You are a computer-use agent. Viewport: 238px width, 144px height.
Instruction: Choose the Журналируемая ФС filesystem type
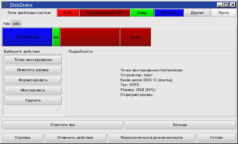(104, 13)
